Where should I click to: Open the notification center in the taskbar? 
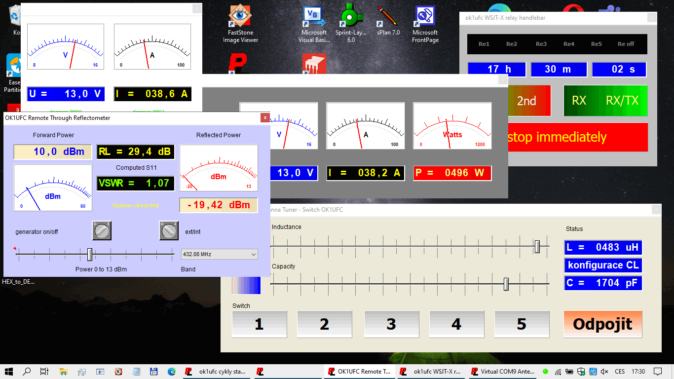tap(657, 372)
